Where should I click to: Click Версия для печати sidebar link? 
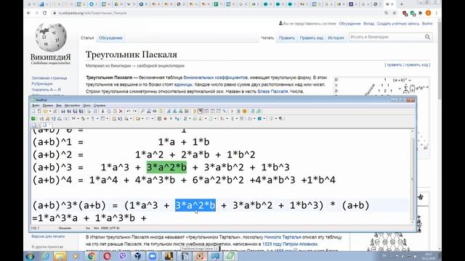pyautogui.click(x=48, y=236)
